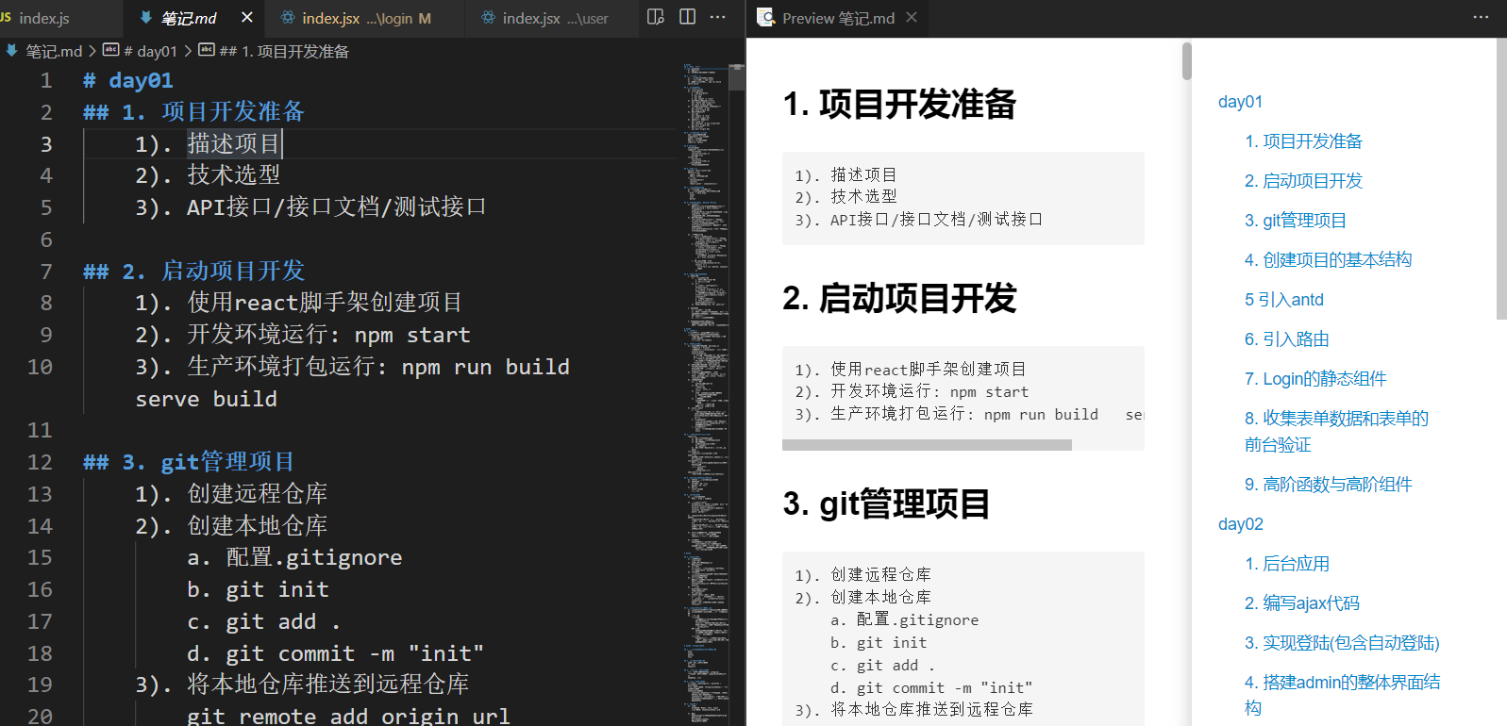Place cursor on line 9 npm start text
Screen dimensions: 1507x726
point(411,335)
